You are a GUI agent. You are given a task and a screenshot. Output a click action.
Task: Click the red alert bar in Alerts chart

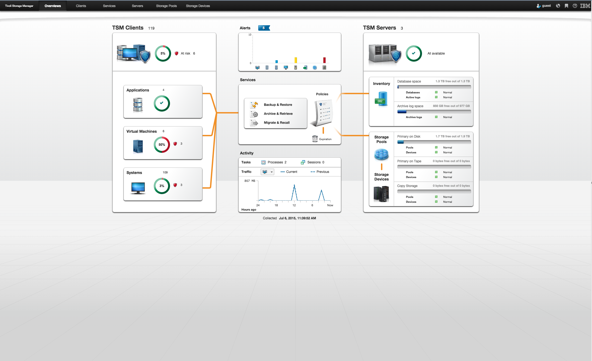pos(324,60)
